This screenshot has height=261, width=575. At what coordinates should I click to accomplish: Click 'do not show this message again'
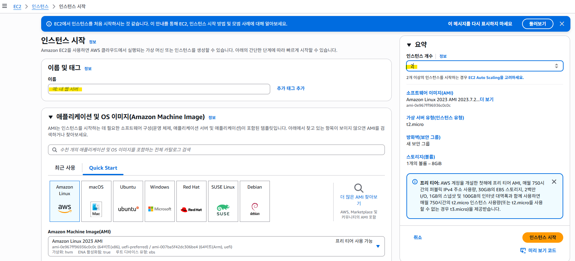[480, 24]
